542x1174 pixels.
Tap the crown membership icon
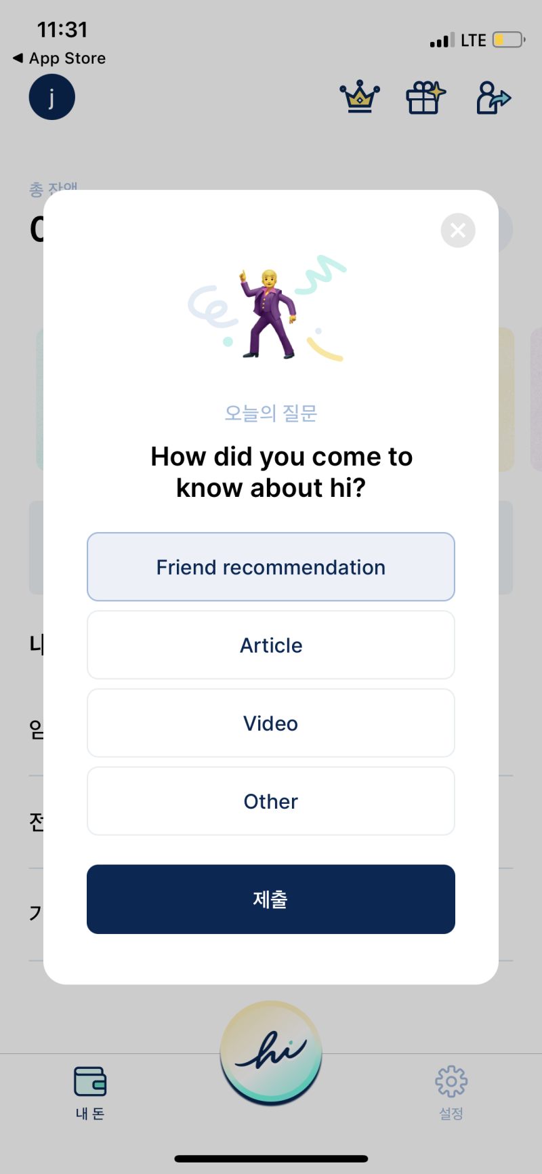click(360, 97)
